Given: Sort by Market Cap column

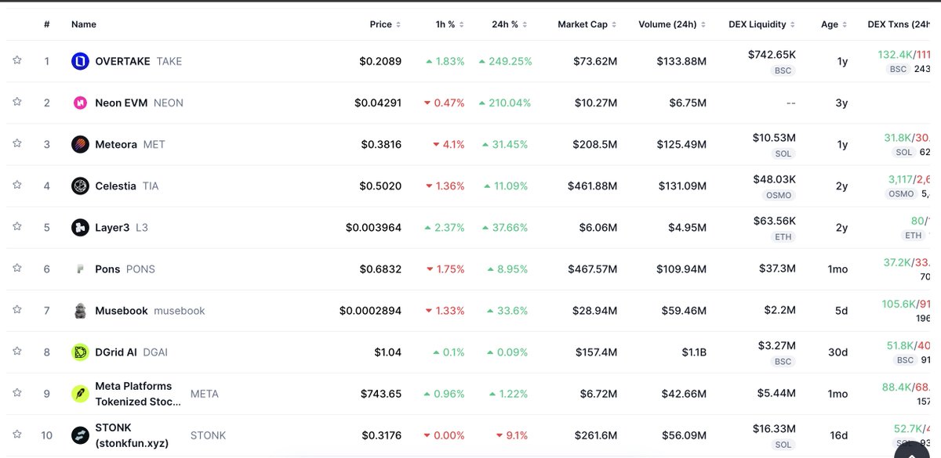Looking at the screenshot, I should [587, 24].
